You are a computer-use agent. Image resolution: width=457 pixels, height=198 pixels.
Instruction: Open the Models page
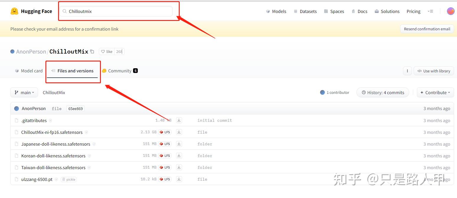point(276,11)
